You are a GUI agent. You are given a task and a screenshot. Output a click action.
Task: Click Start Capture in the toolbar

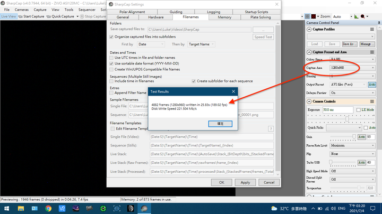click(31, 16)
